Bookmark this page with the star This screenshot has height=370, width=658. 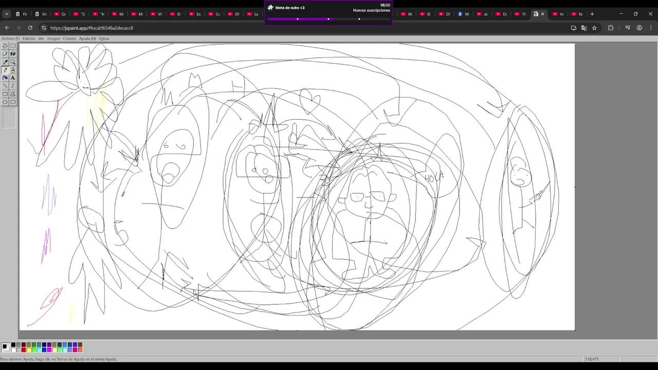click(x=594, y=28)
